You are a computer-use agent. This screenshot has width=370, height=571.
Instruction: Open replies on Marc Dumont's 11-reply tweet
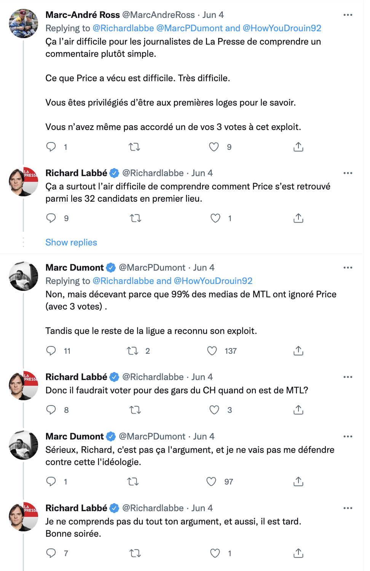[x=51, y=351]
